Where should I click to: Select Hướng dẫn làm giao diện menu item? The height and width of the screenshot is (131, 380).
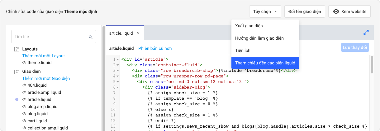click(259, 38)
